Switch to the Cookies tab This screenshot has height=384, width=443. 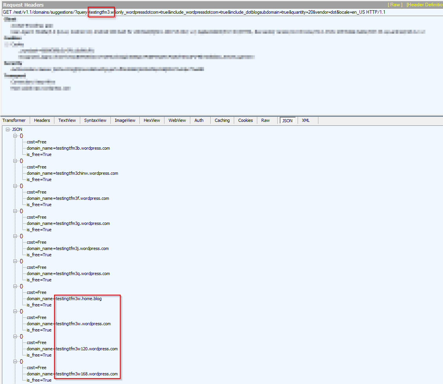point(245,120)
